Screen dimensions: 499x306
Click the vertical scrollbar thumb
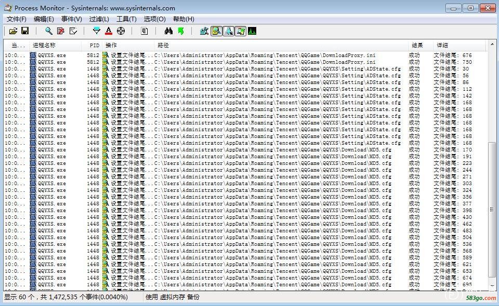(492, 210)
